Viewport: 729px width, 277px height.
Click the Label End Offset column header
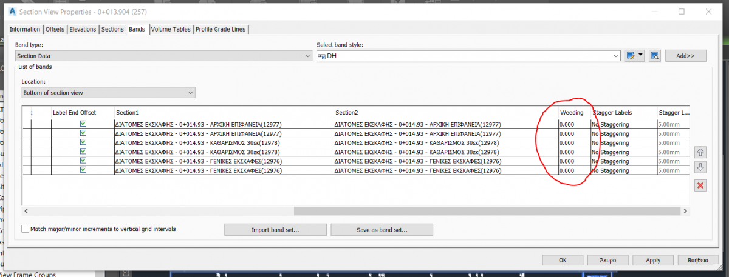tap(83, 112)
